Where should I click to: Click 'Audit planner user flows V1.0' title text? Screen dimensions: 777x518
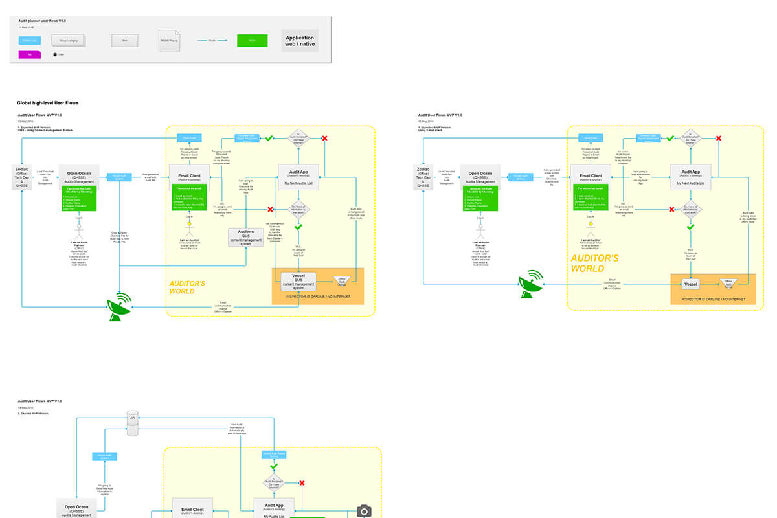42,21
